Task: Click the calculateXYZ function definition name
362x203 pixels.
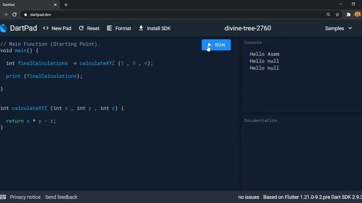Action: [x=29, y=108]
